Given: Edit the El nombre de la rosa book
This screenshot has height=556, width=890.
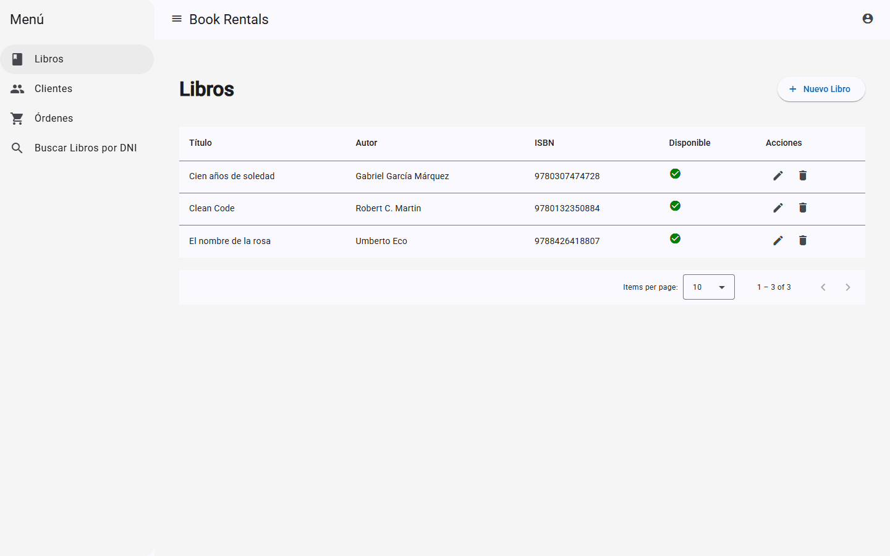Looking at the screenshot, I should click(778, 241).
